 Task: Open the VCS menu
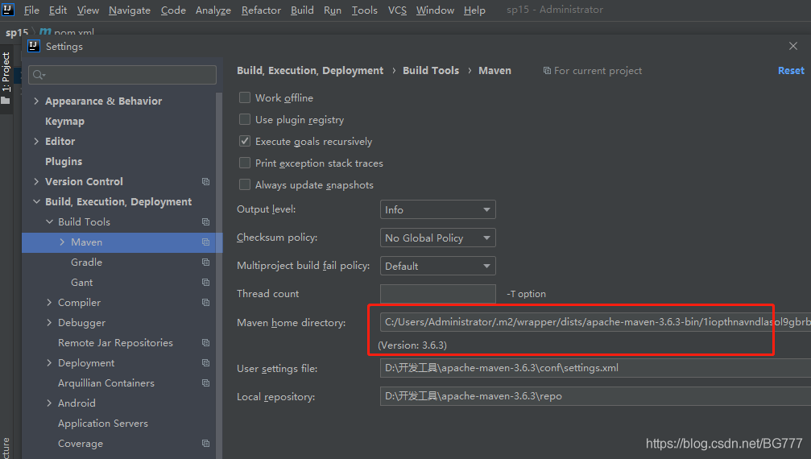[x=397, y=10]
